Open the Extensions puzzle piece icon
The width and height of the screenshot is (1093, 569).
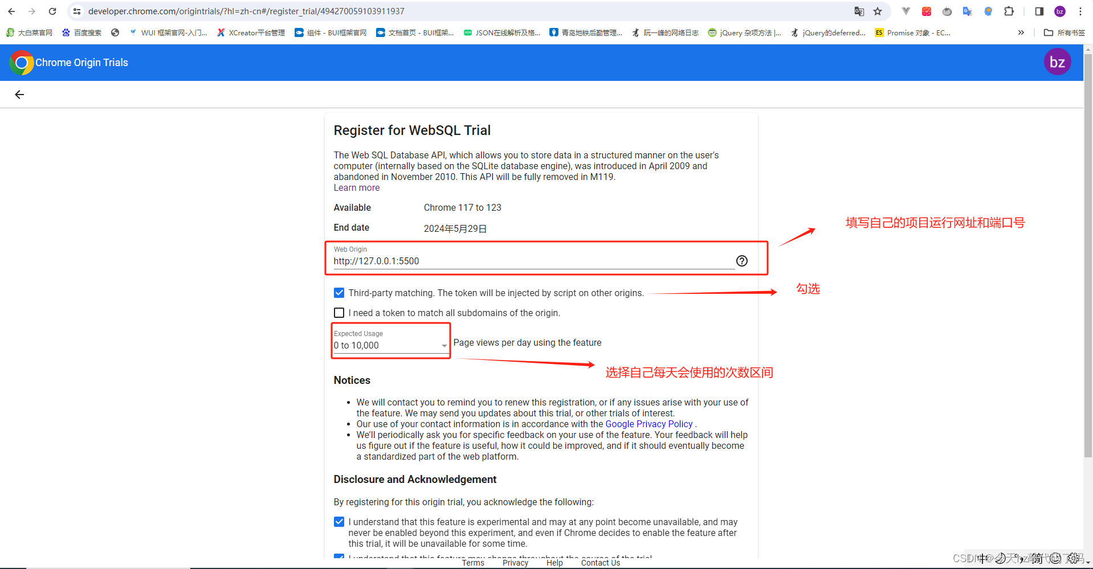(1009, 11)
